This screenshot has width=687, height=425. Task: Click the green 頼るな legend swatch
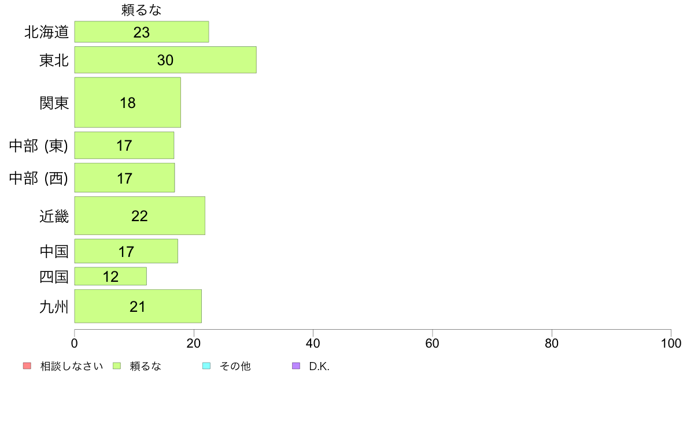click(x=117, y=366)
